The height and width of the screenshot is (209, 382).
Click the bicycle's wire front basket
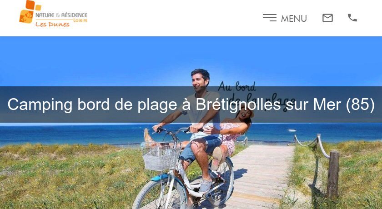click(x=161, y=156)
